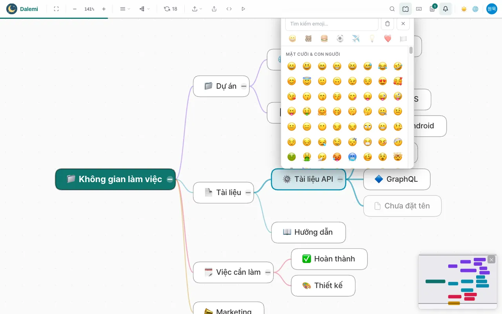This screenshot has height=314, width=502.
Task: Click the share icon
Action: [x=214, y=9]
